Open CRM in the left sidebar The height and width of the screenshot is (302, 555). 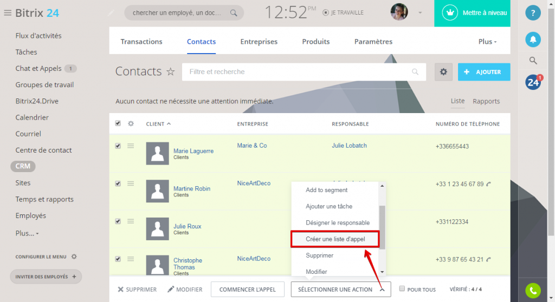(x=23, y=166)
